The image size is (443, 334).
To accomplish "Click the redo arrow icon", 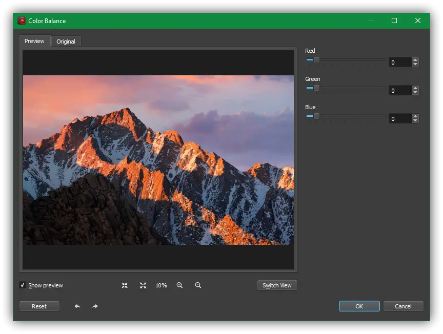I will 95,306.
